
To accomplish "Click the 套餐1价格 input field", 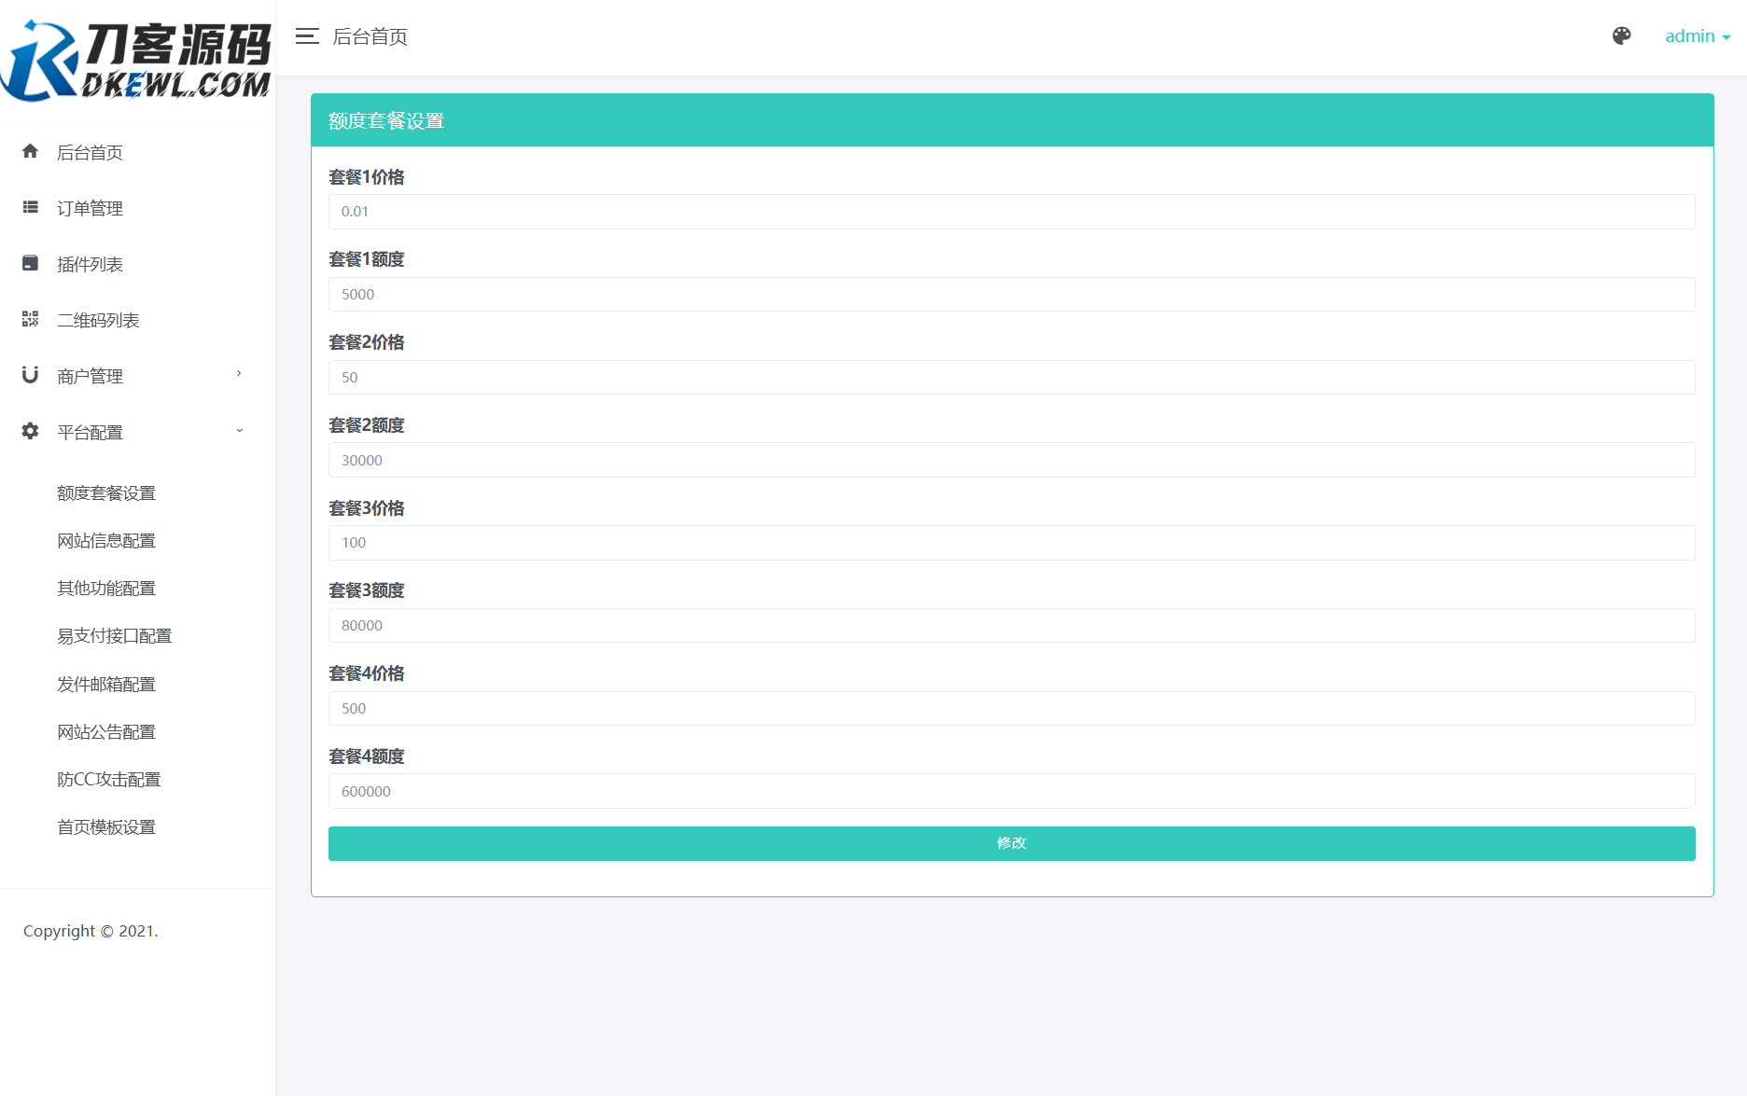I will click(x=1011, y=212).
